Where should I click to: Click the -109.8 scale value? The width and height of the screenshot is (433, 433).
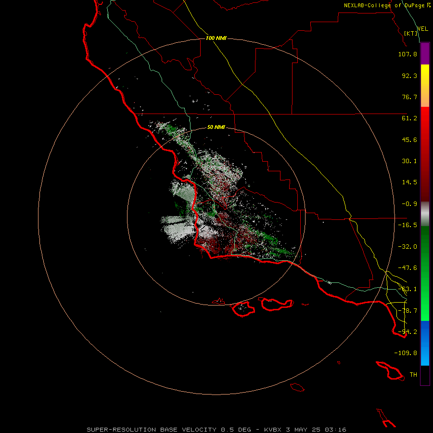point(406,353)
